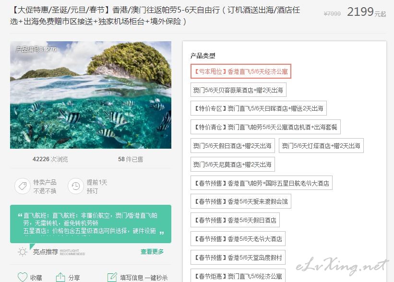Click the 提前1天 预订 text
Image resolution: width=394 pixels, height=282 pixels.
click(x=97, y=187)
